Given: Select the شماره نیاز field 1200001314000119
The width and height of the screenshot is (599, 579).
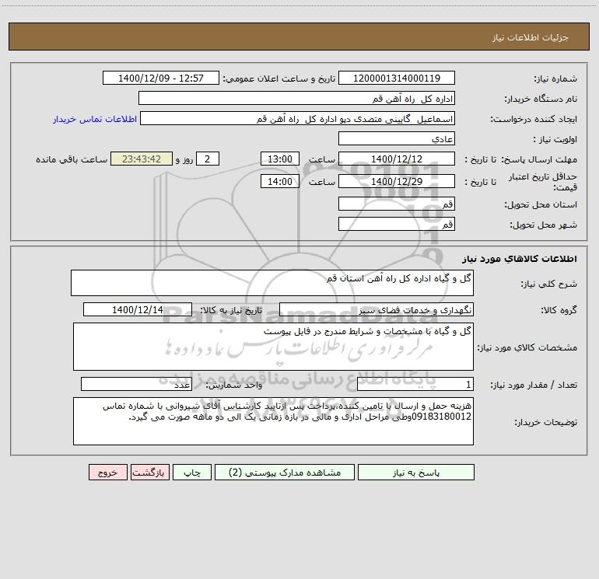Looking at the screenshot, I should click(x=397, y=78).
